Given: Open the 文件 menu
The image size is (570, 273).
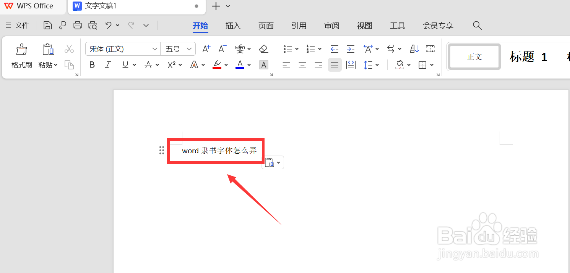Looking at the screenshot, I should (x=22, y=25).
